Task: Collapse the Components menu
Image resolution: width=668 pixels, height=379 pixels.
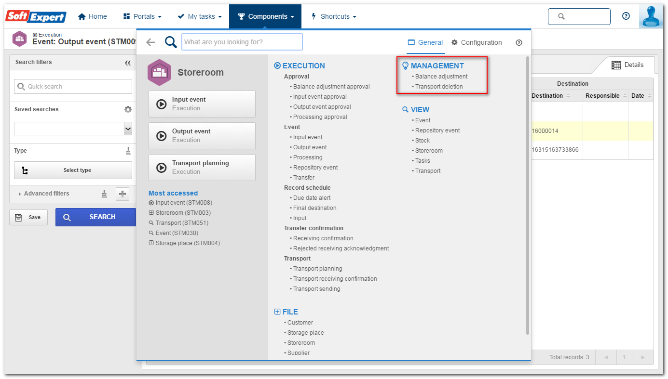Action: pos(265,16)
